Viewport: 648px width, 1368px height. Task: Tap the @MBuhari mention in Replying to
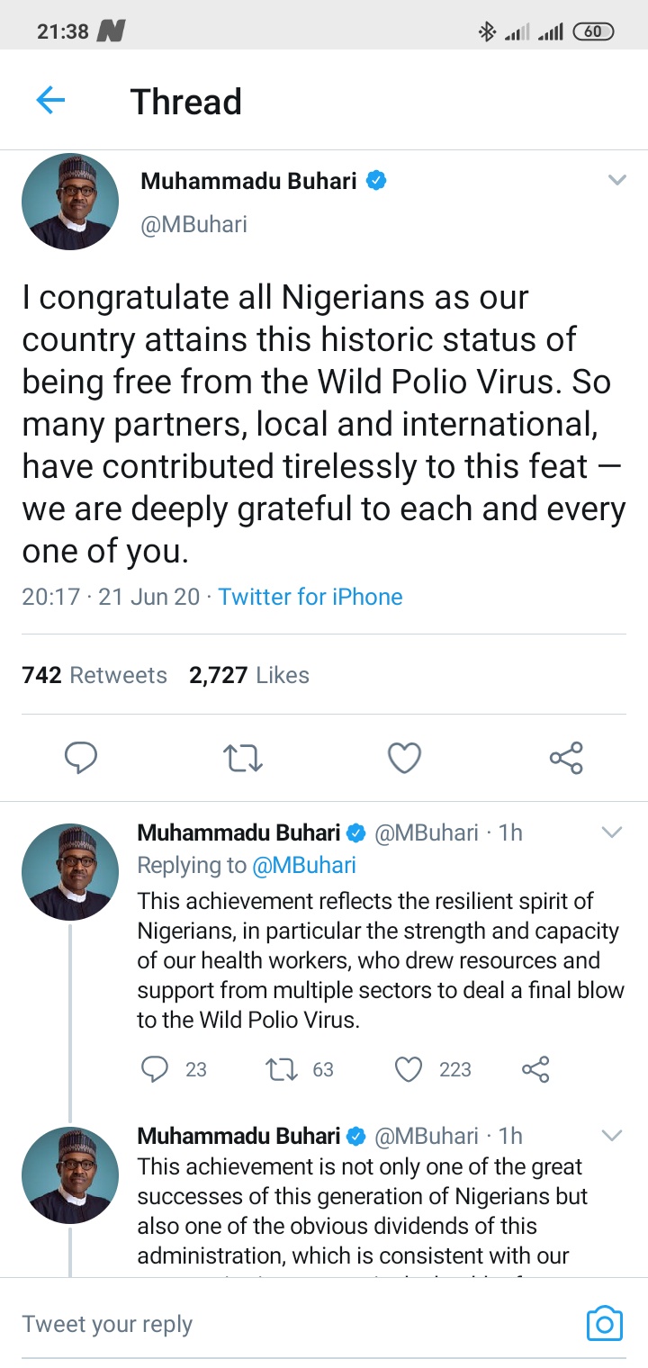coord(304,865)
